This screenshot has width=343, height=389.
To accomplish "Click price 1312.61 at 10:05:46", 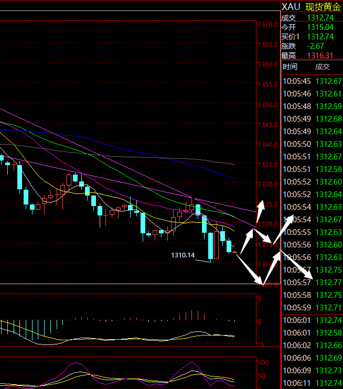I will (329, 94).
